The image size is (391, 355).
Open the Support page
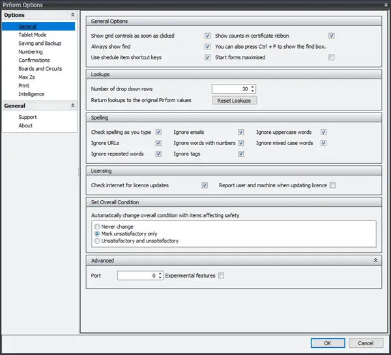(27, 117)
